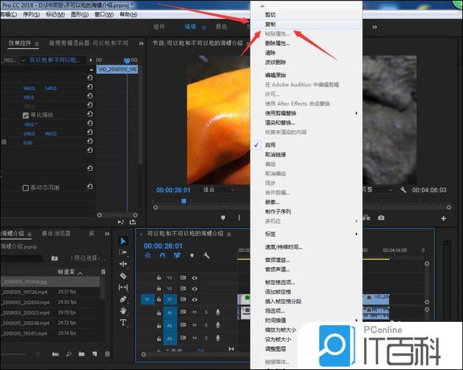463x370 pixels.
Task: Select the Razor tool
Action: click(x=123, y=276)
